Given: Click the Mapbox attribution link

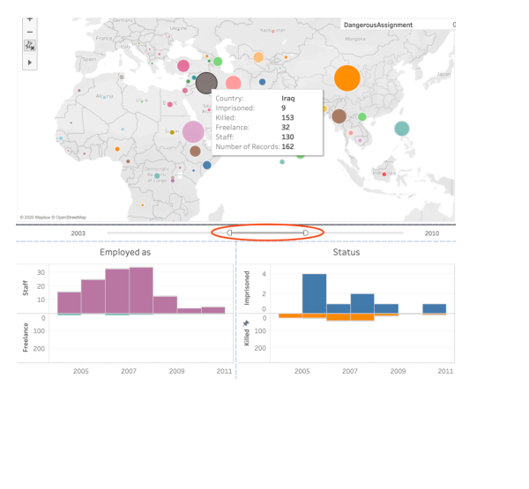Looking at the screenshot, I should point(34,218).
